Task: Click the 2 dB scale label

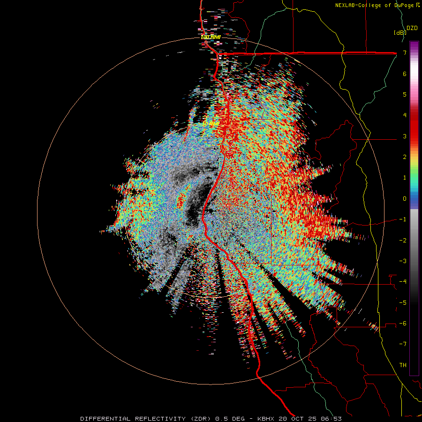Action: pyautogui.click(x=405, y=157)
